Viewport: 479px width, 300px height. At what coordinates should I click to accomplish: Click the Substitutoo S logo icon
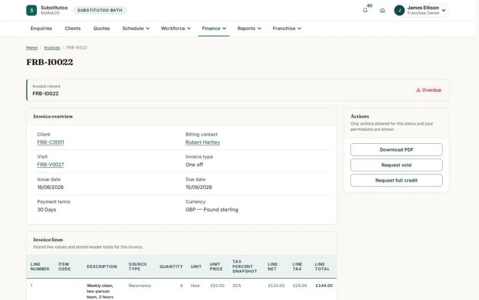31,10
